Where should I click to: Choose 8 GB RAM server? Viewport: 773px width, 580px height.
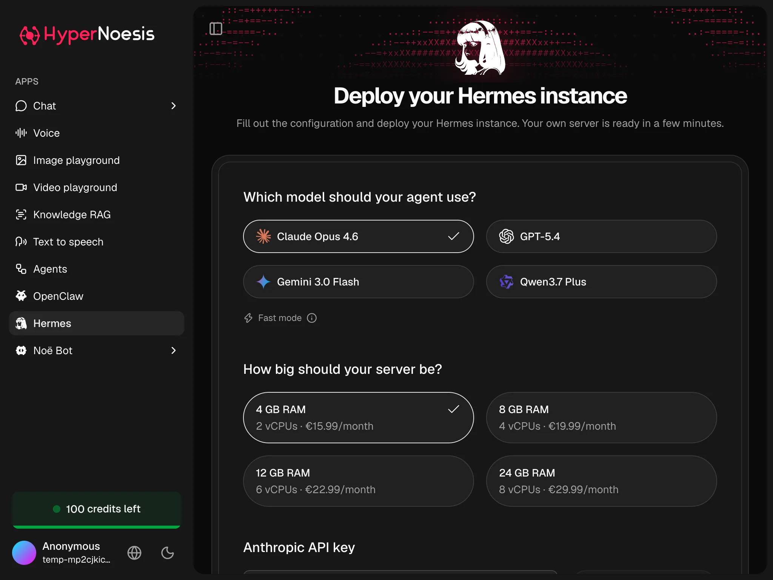point(602,418)
